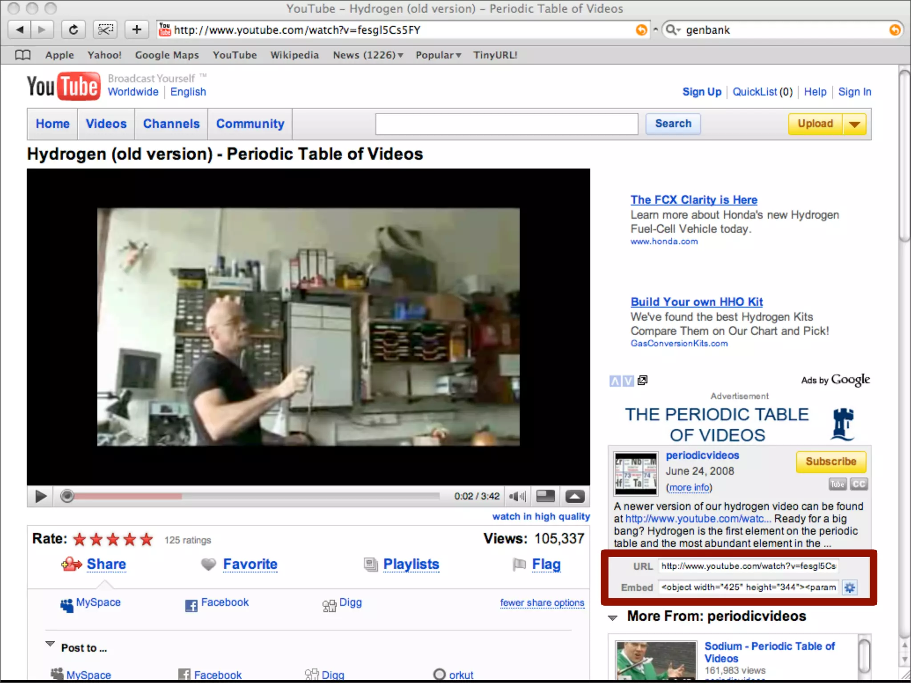Click the embed customize gear icon

click(x=850, y=587)
